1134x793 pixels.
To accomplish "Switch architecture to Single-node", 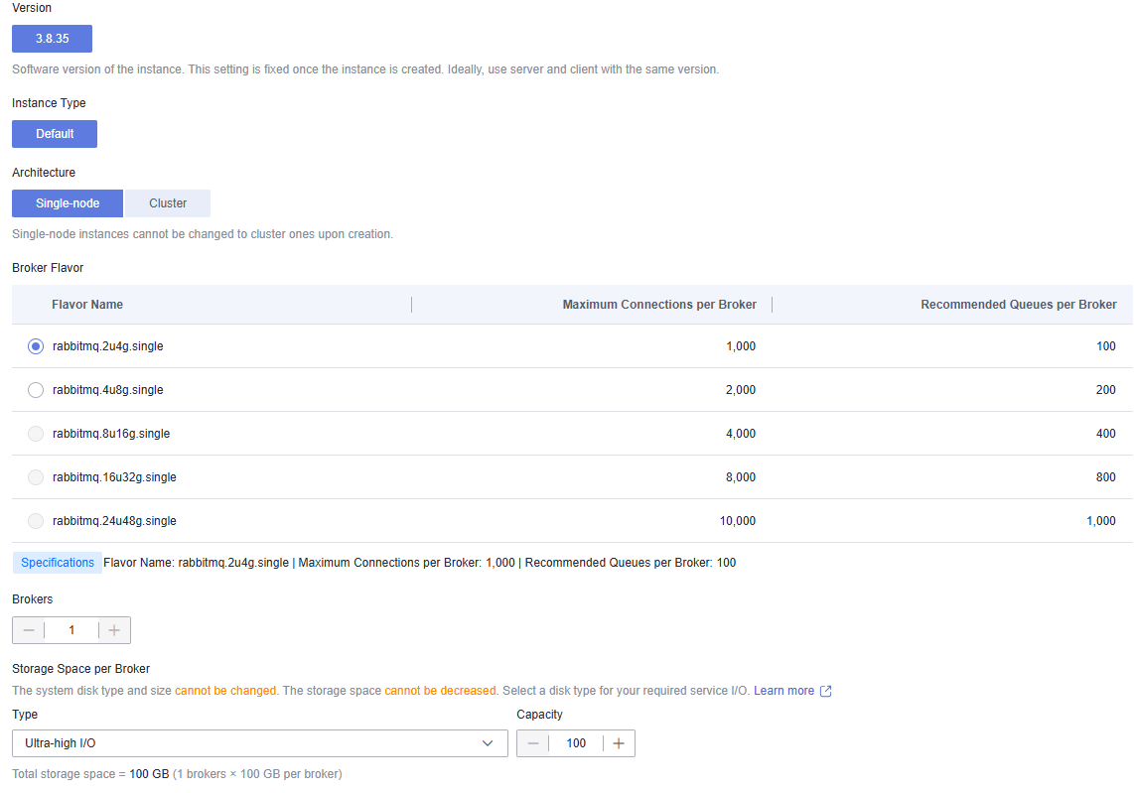I will pos(68,203).
